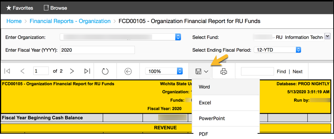Open the Select Fund dropdown arrow
Screen dimensions: 334x139
coord(327,36)
